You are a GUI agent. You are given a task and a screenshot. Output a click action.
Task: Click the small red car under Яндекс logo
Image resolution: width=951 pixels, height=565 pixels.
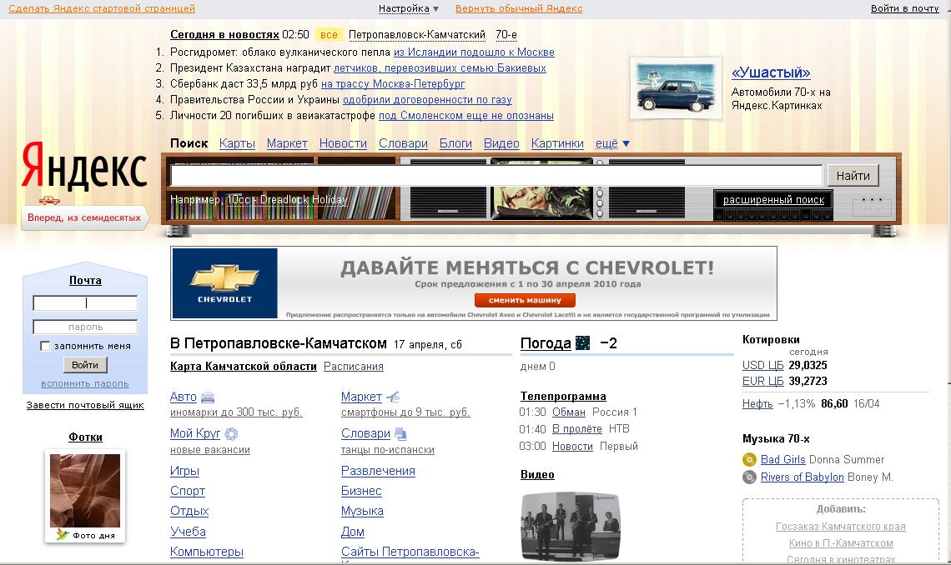click(x=49, y=201)
